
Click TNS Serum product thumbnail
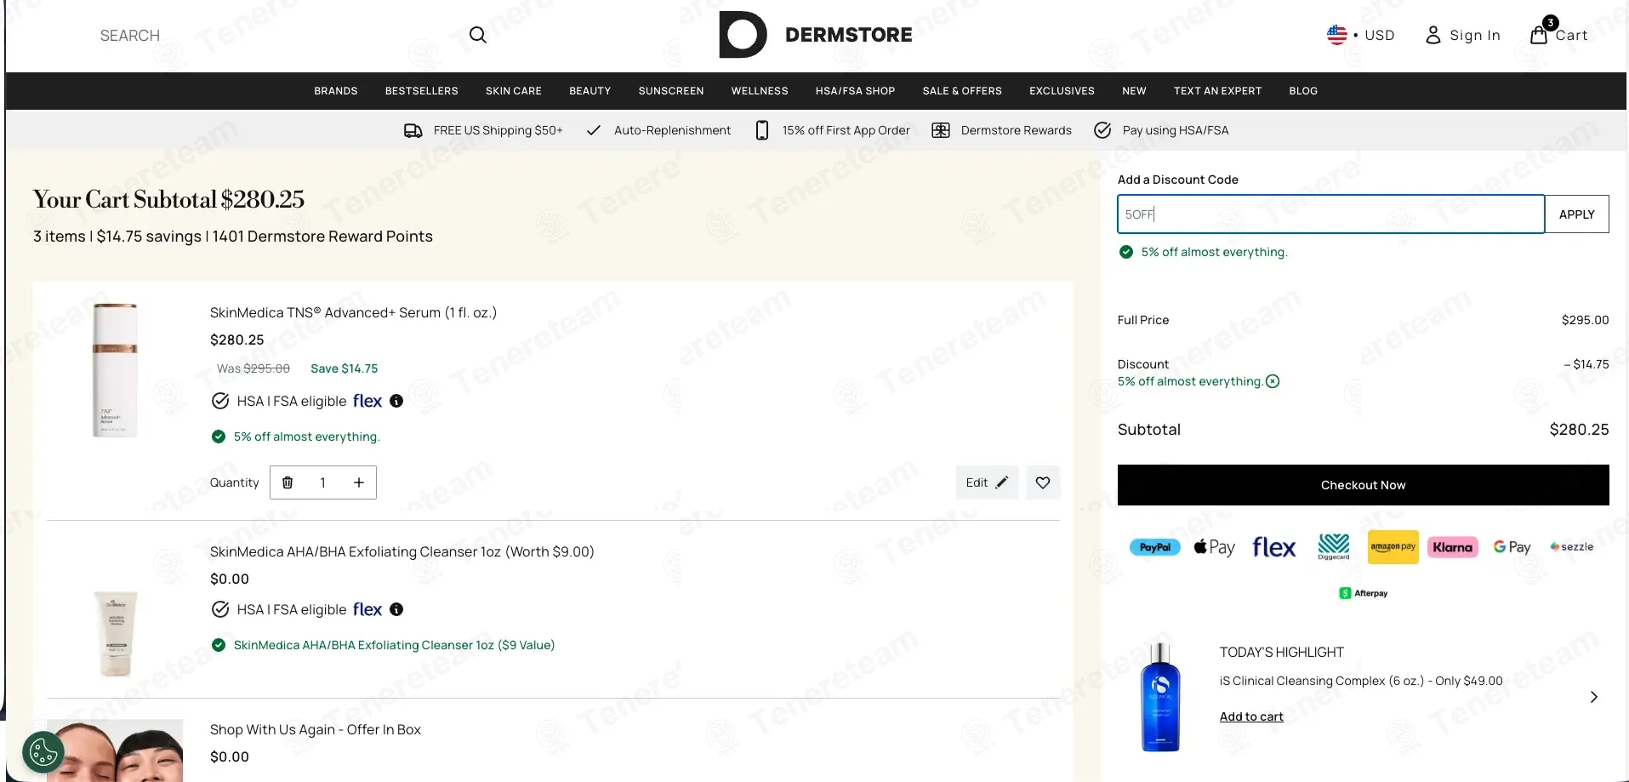[x=115, y=370]
